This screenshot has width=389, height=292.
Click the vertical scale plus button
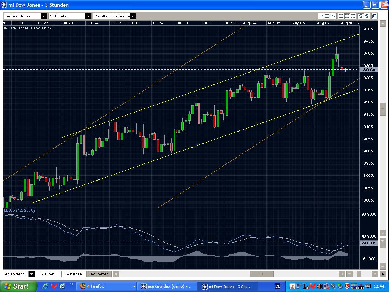(383, 241)
